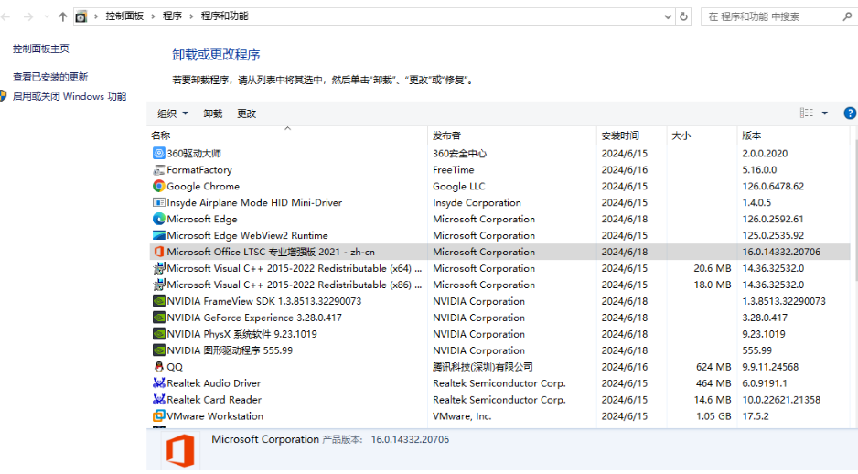Open recent locations dropdown arrow

click(47, 17)
